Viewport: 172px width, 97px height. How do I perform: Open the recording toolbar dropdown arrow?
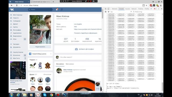(x=61, y=1)
